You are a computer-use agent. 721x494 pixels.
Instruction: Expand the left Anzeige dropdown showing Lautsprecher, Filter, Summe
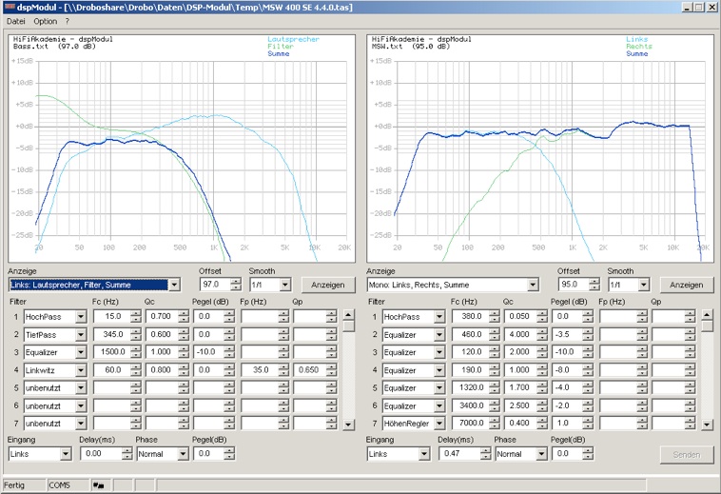coord(174,285)
